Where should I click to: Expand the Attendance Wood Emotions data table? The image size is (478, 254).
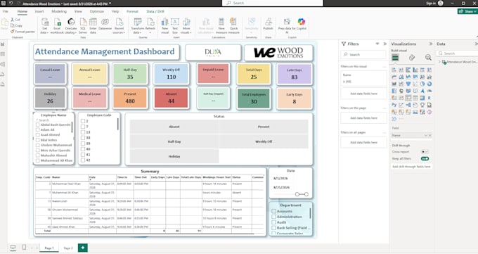click(439, 62)
